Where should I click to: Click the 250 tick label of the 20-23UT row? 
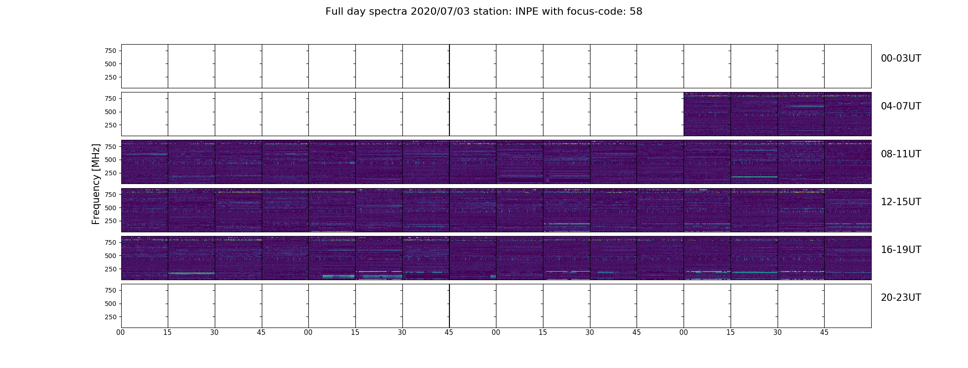click(111, 317)
